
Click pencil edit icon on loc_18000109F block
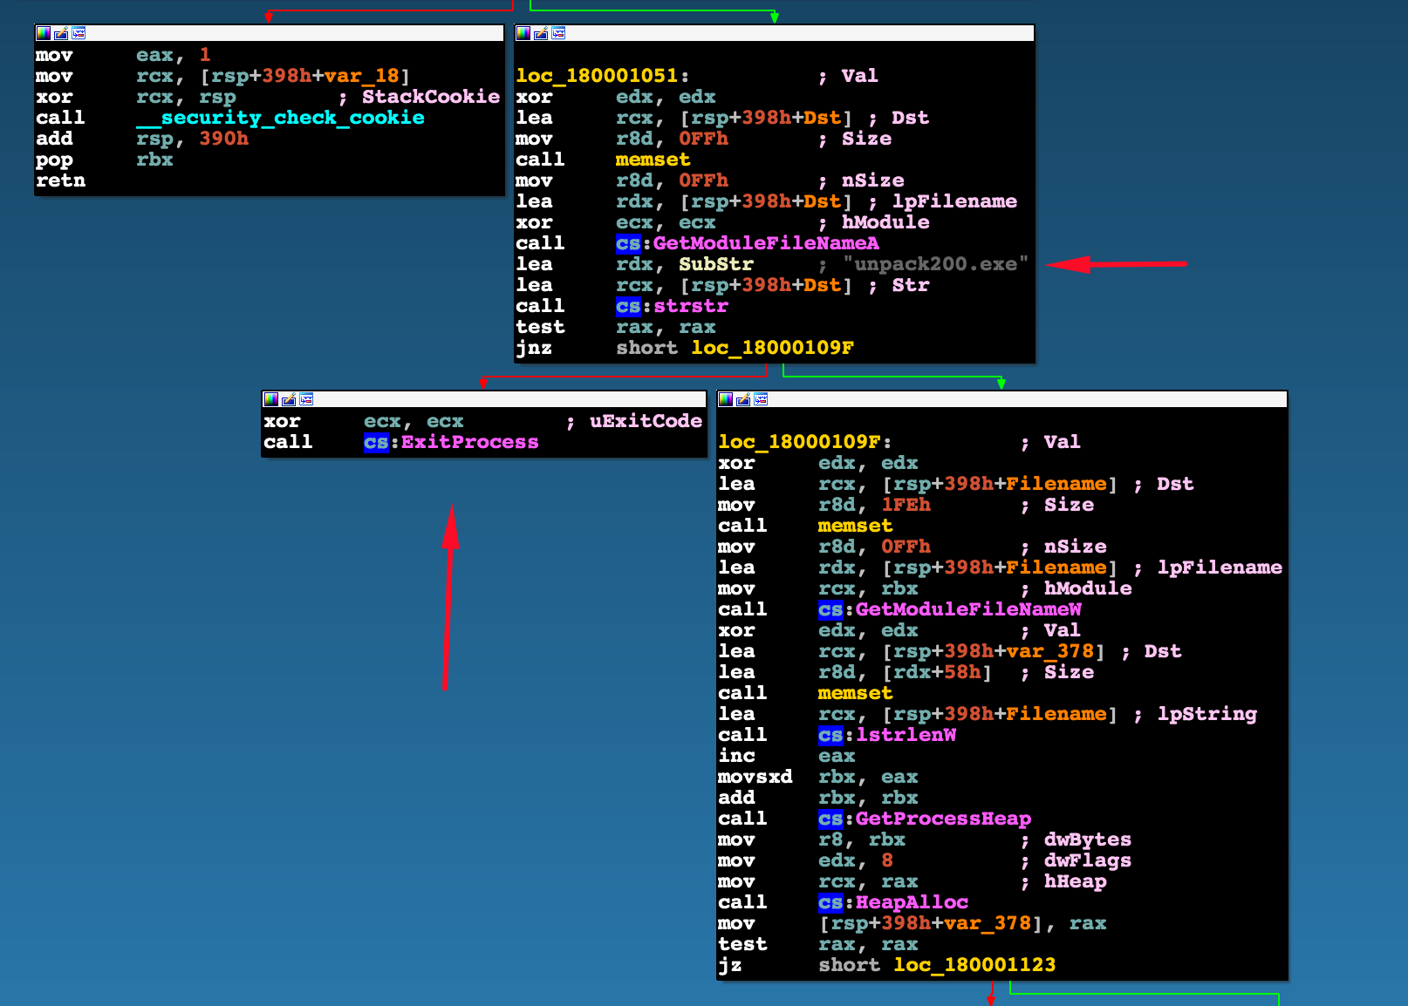tap(743, 399)
